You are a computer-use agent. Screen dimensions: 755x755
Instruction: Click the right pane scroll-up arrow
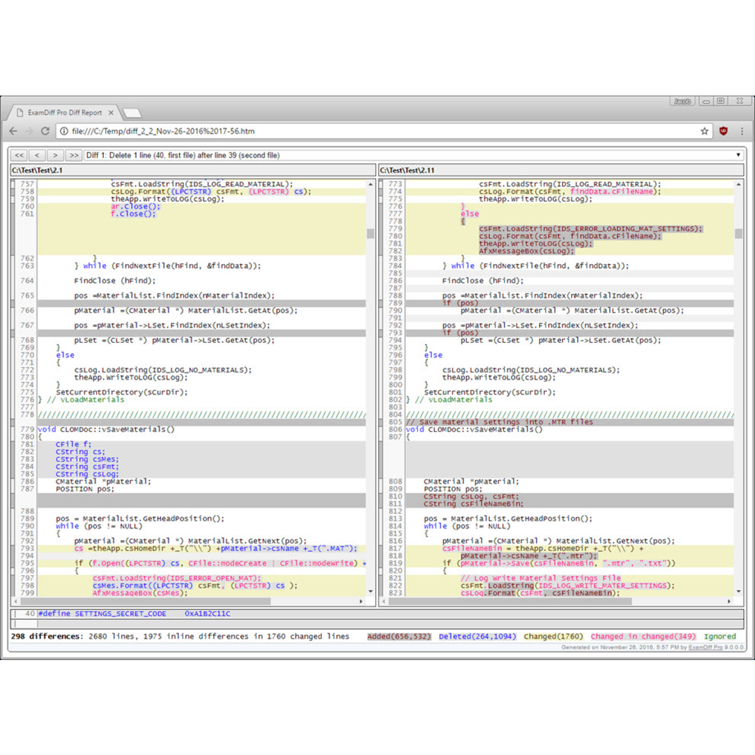click(x=738, y=185)
